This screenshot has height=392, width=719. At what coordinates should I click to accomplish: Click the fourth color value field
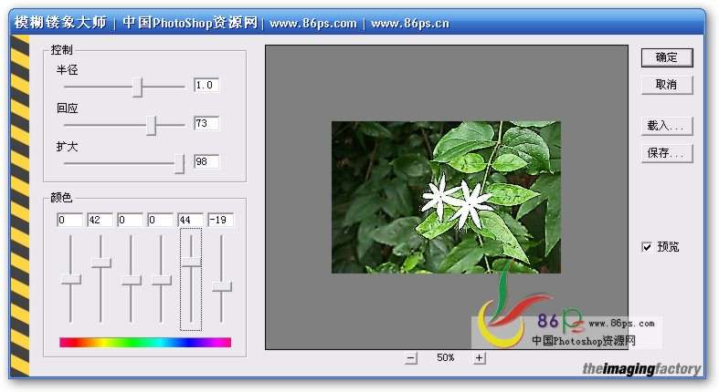(x=161, y=220)
